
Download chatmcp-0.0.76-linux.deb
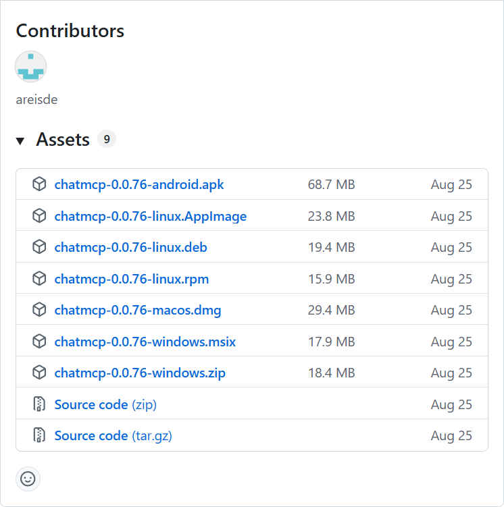click(130, 247)
